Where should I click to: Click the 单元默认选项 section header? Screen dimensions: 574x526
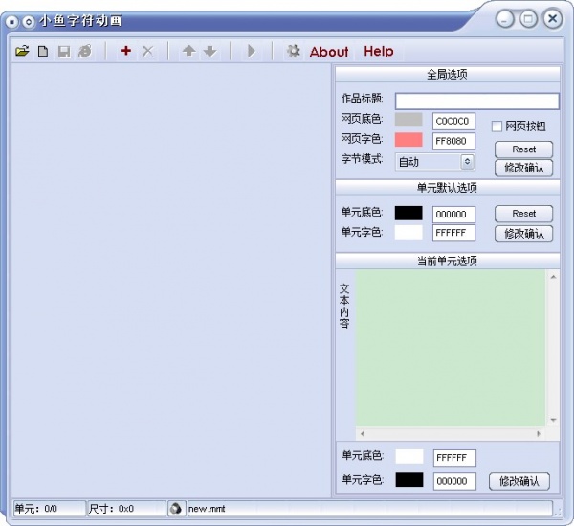click(x=448, y=188)
